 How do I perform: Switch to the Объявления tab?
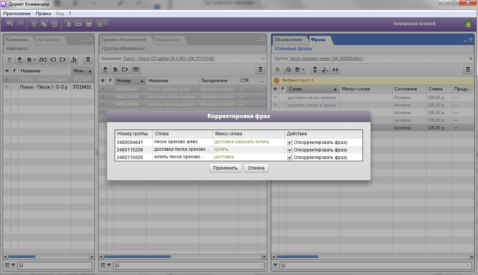(x=288, y=40)
